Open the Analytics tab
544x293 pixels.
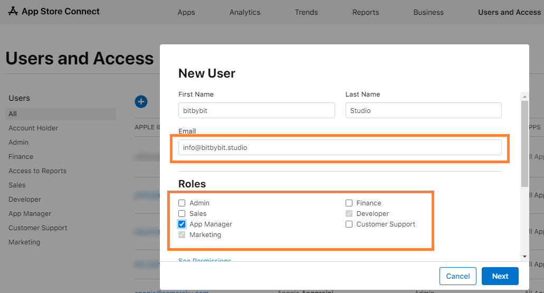click(245, 12)
